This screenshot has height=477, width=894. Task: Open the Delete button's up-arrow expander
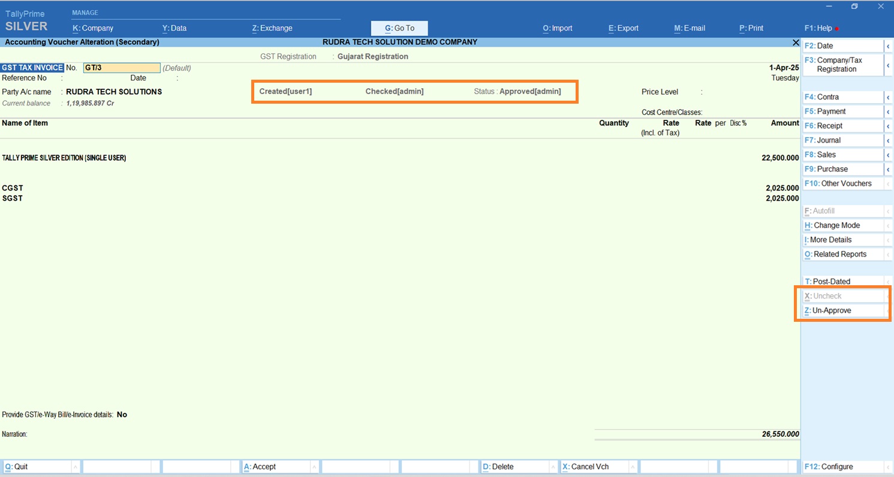click(552, 467)
